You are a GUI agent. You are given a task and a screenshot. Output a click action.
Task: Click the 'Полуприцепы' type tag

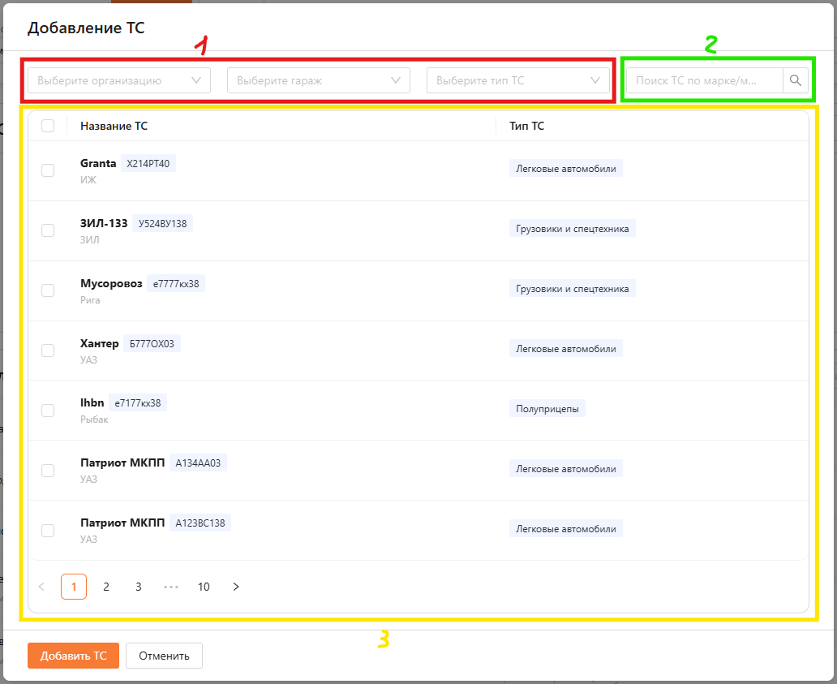(547, 409)
